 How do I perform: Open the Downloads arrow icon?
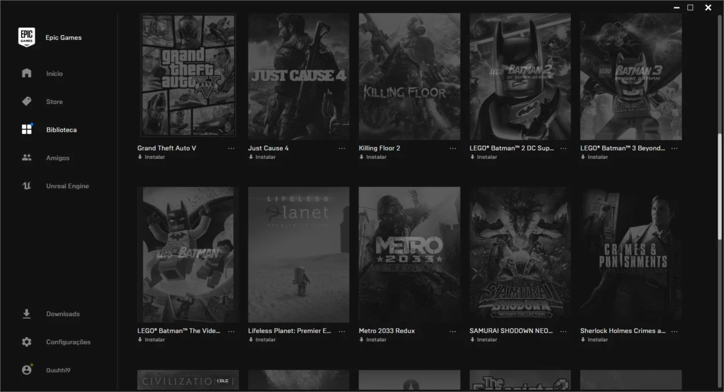(x=26, y=314)
